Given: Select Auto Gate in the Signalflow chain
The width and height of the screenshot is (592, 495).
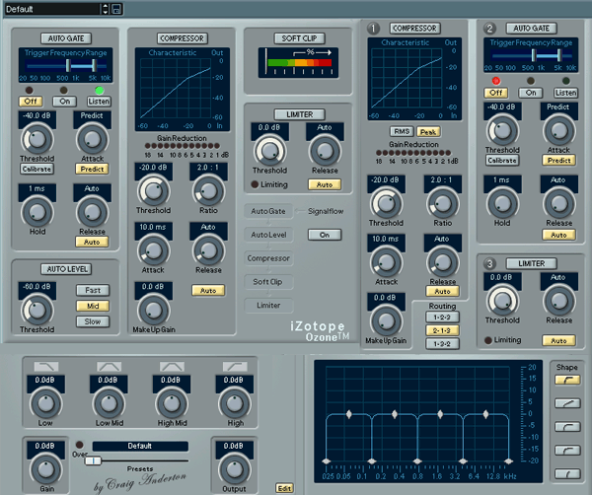Looking at the screenshot, I should (268, 211).
